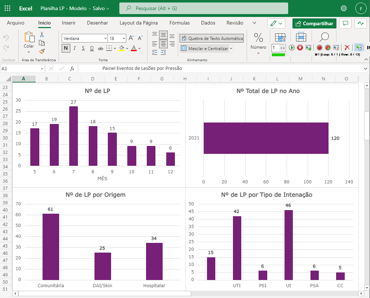Stop the macro with red stop button
This screenshot has height=298, width=370.
click(300, 48)
